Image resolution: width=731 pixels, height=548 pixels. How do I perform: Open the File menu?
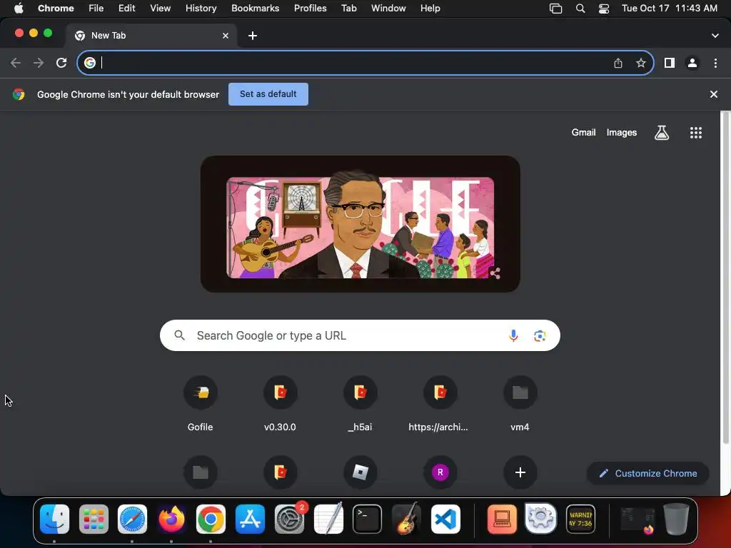[x=96, y=9]
